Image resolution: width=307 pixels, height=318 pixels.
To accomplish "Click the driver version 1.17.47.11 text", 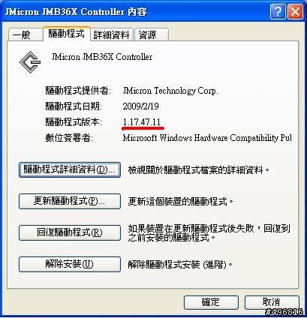I will tap(142, 122).
